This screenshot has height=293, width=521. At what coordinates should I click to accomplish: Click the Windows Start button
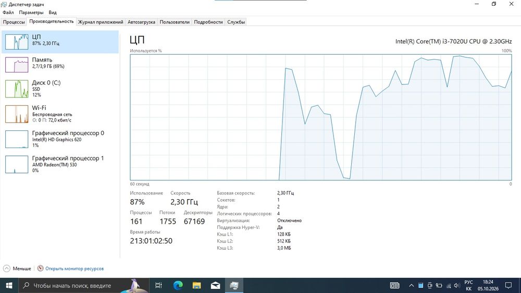9,285
